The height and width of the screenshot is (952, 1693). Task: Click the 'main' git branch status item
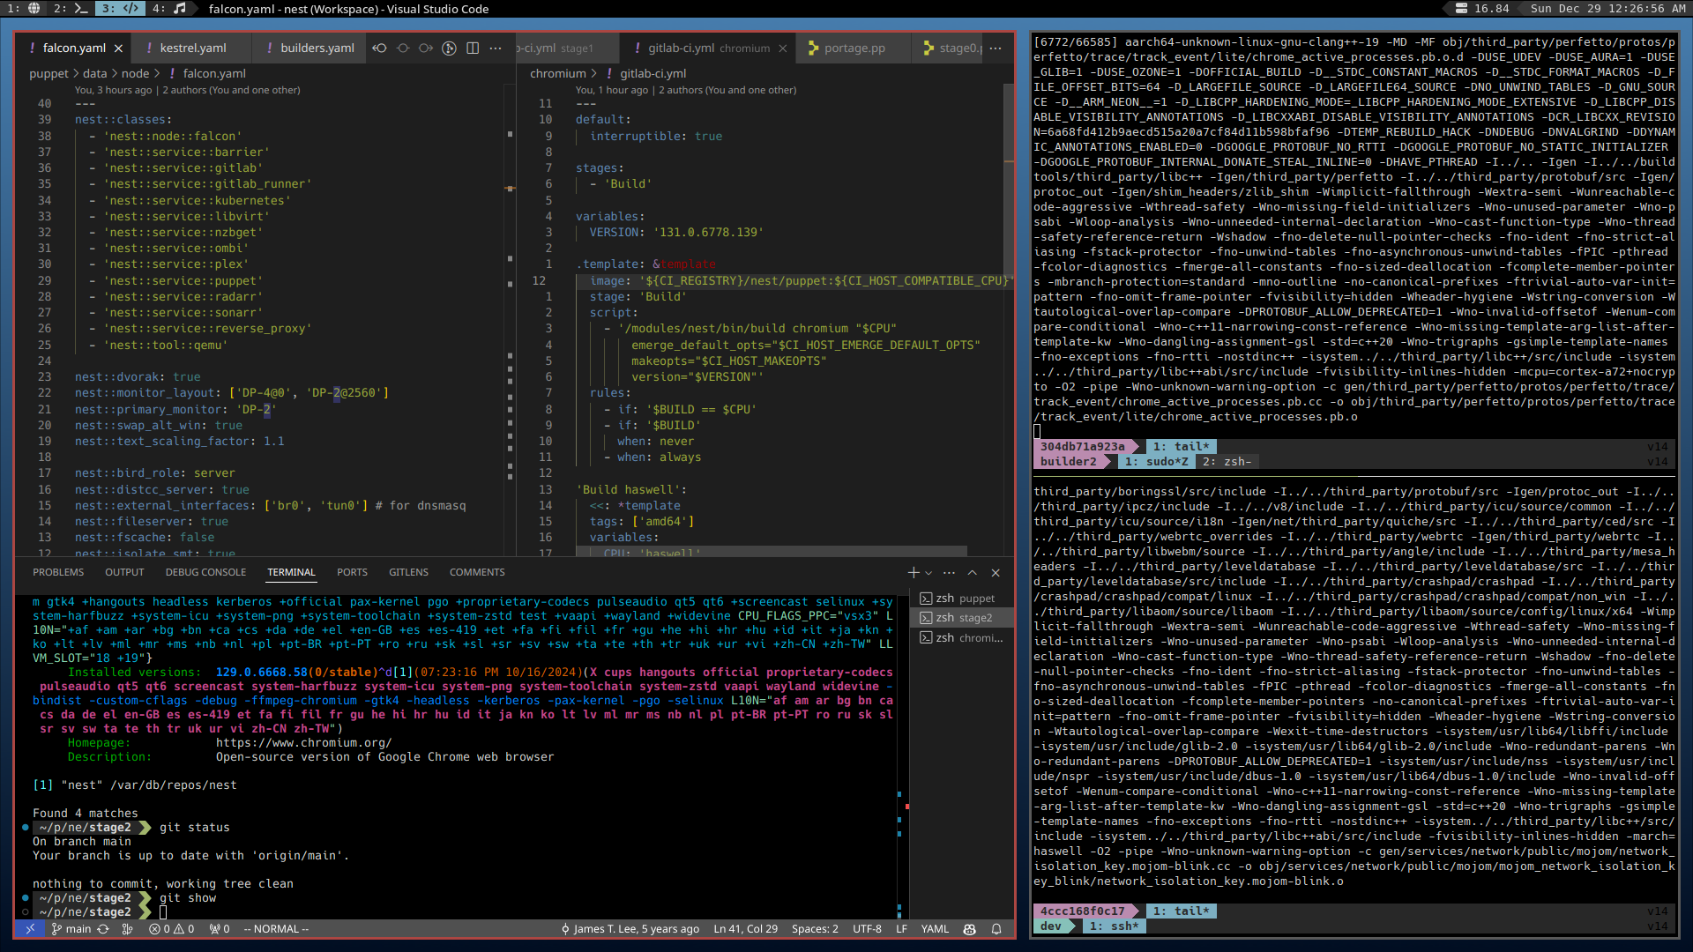click(x=71, y=929)
